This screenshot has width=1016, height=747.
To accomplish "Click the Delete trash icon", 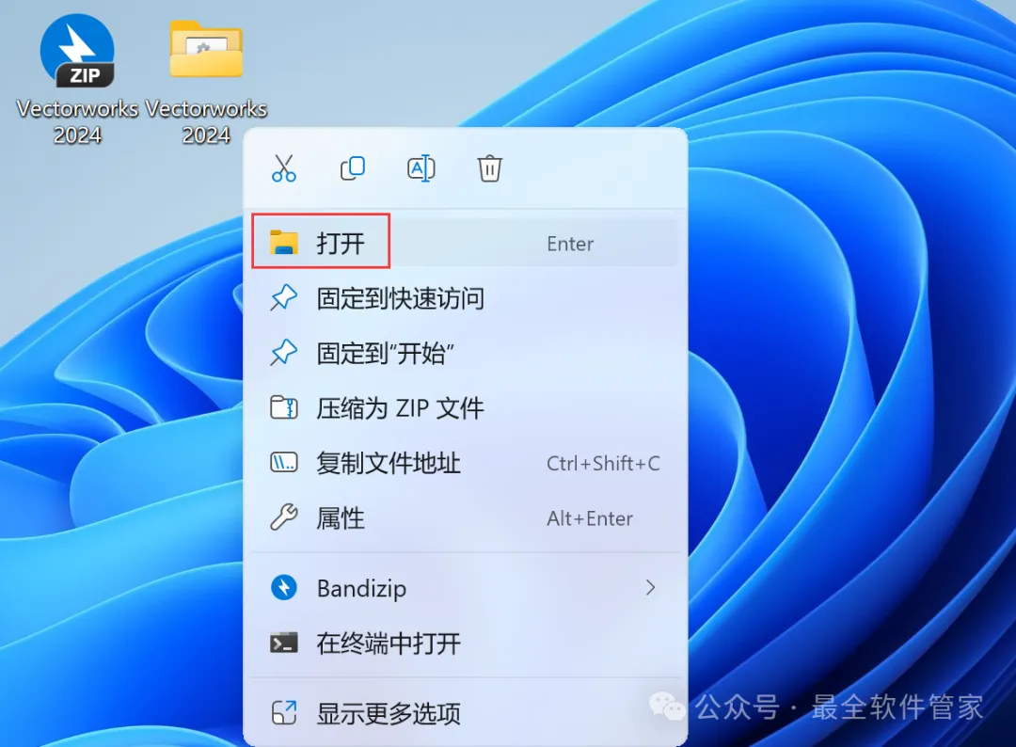I will [x=490, y=168].
